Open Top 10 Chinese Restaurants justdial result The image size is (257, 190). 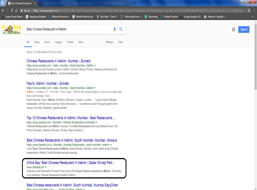pos(71,118)
